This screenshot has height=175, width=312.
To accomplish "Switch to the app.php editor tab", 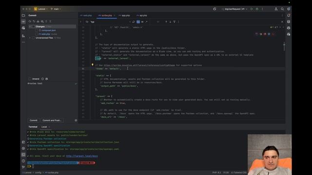I will [124, 16].
